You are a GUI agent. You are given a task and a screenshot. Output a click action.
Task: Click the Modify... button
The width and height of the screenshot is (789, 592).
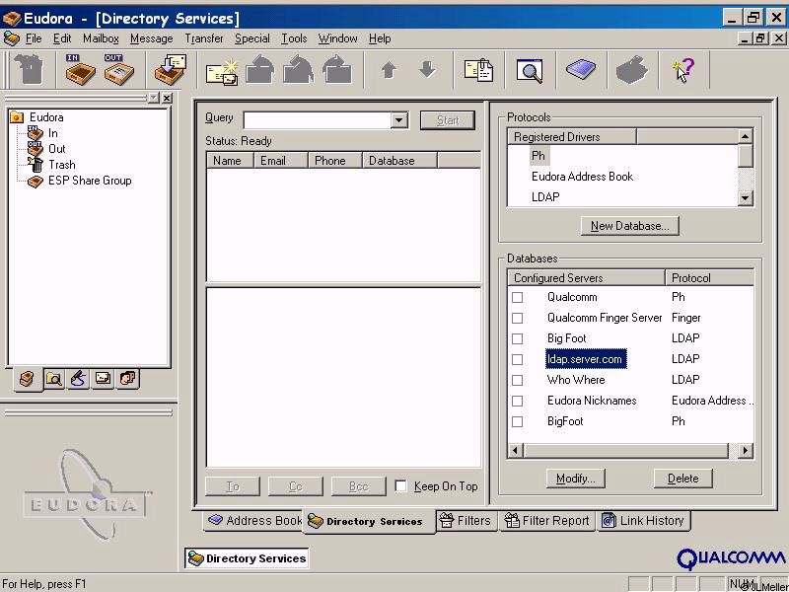576,479
